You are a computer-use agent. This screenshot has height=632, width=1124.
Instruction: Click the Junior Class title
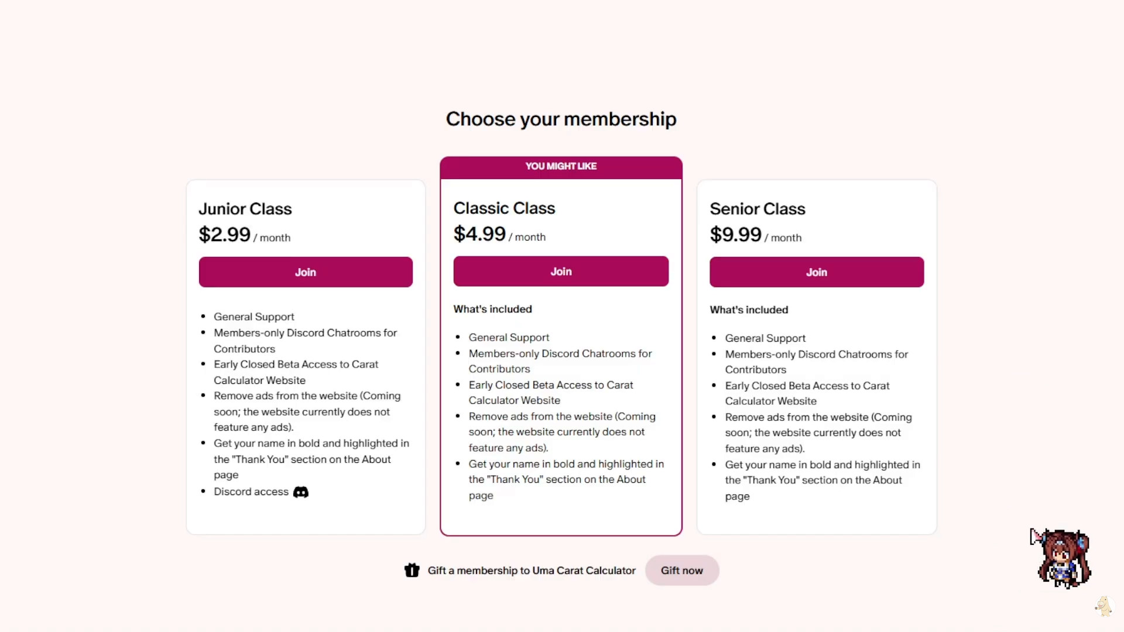pos(245,209)
